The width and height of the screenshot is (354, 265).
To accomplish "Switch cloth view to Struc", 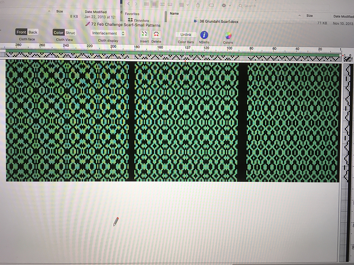I will 70,33.
